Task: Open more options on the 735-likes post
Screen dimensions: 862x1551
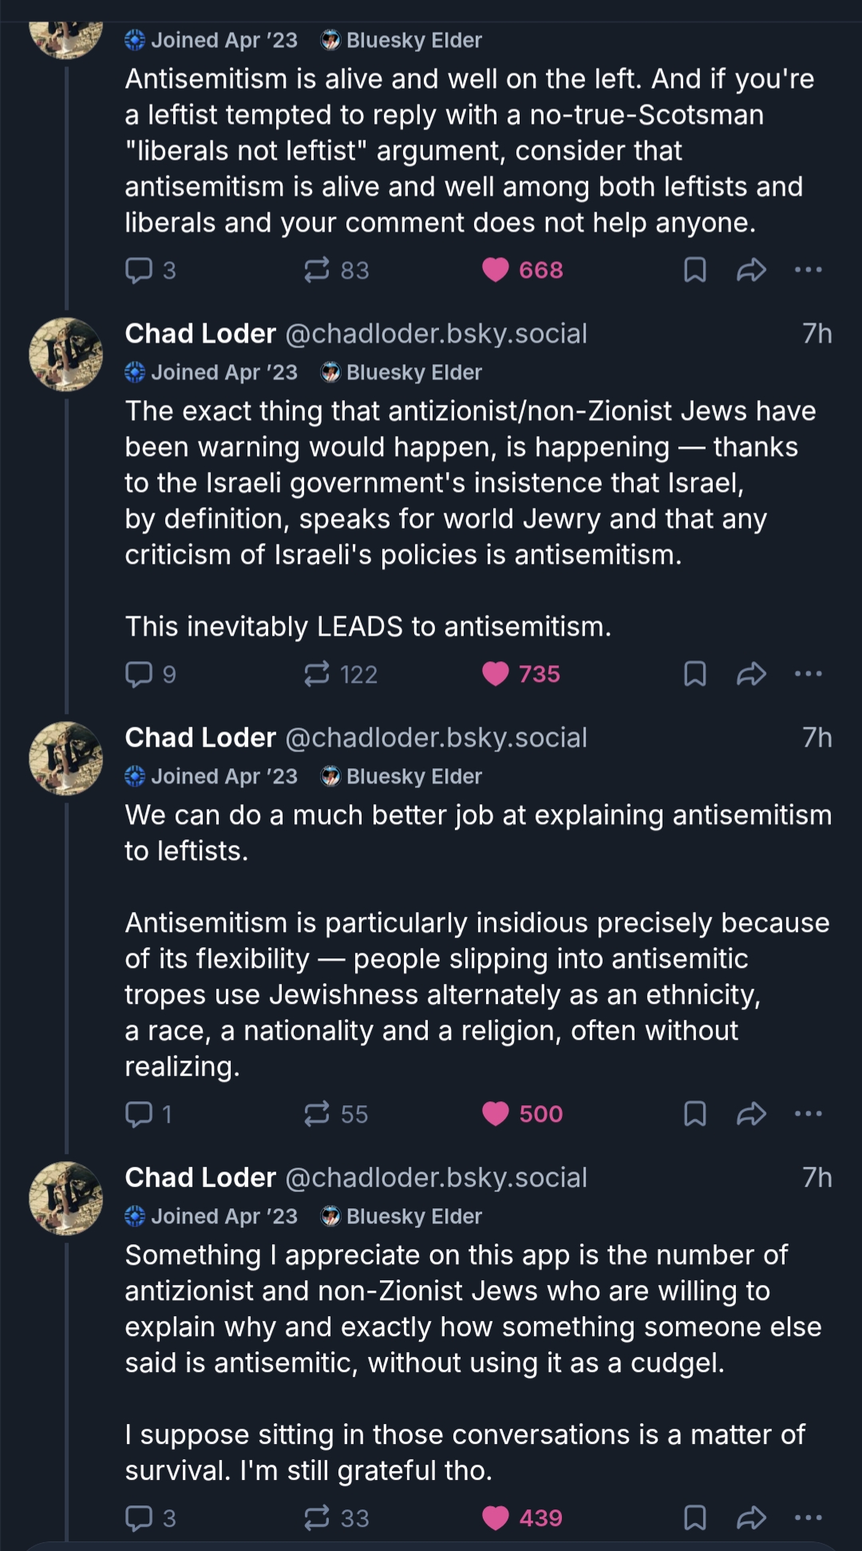Action: coord(809,674)
